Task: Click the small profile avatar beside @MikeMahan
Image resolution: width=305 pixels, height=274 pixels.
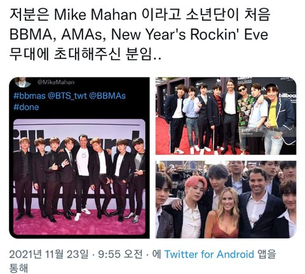Action: click(23, 82)
